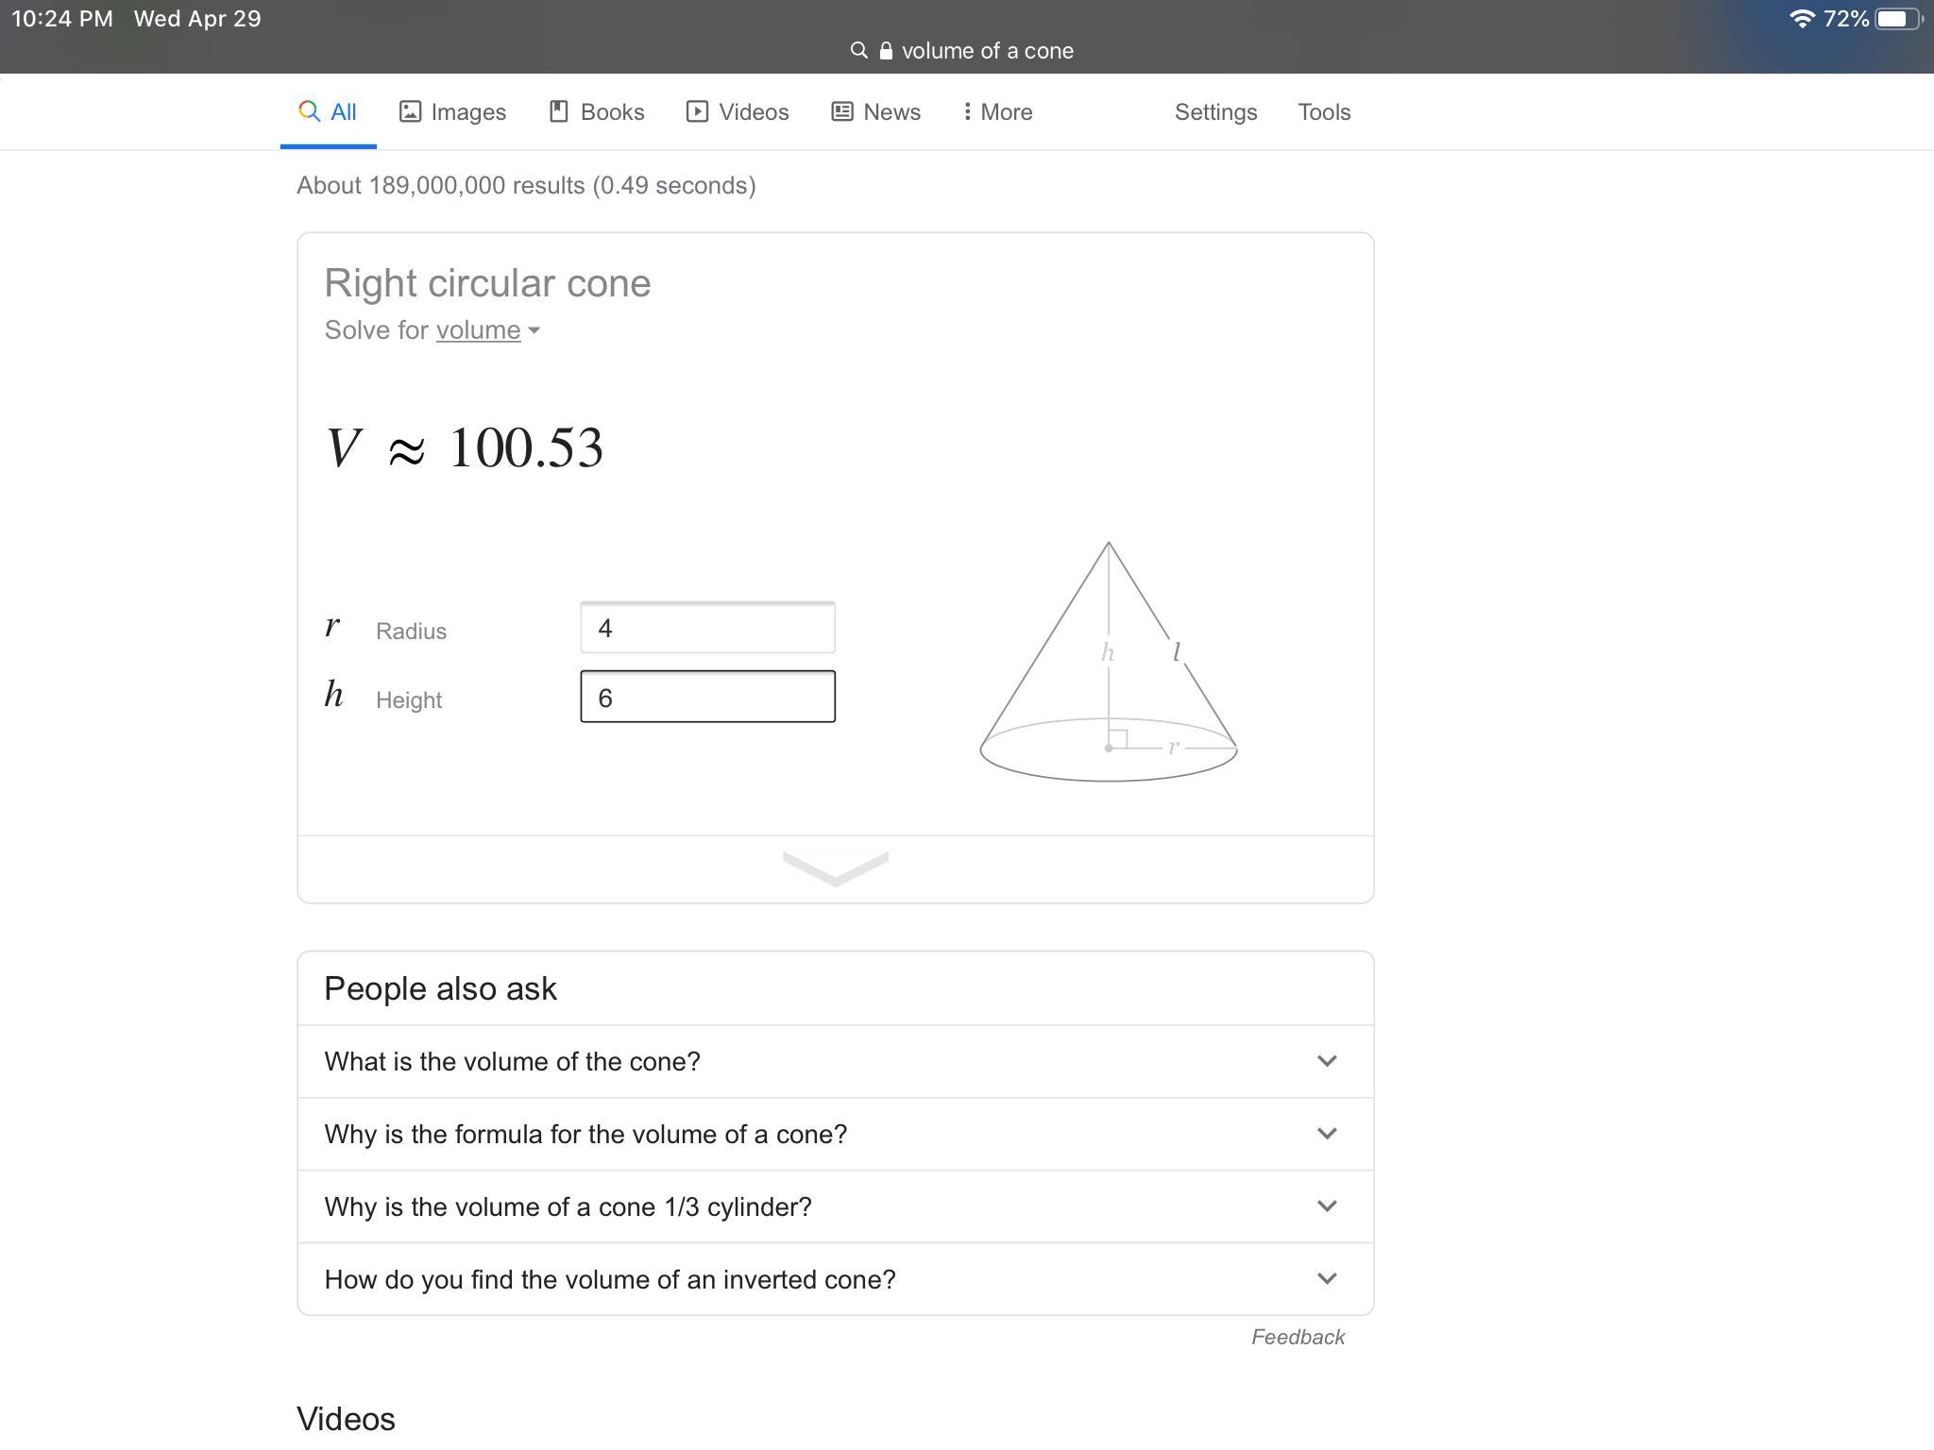Click the Feedback link
The image size is (1934, 1450).
click(x=1298, y=1337)
